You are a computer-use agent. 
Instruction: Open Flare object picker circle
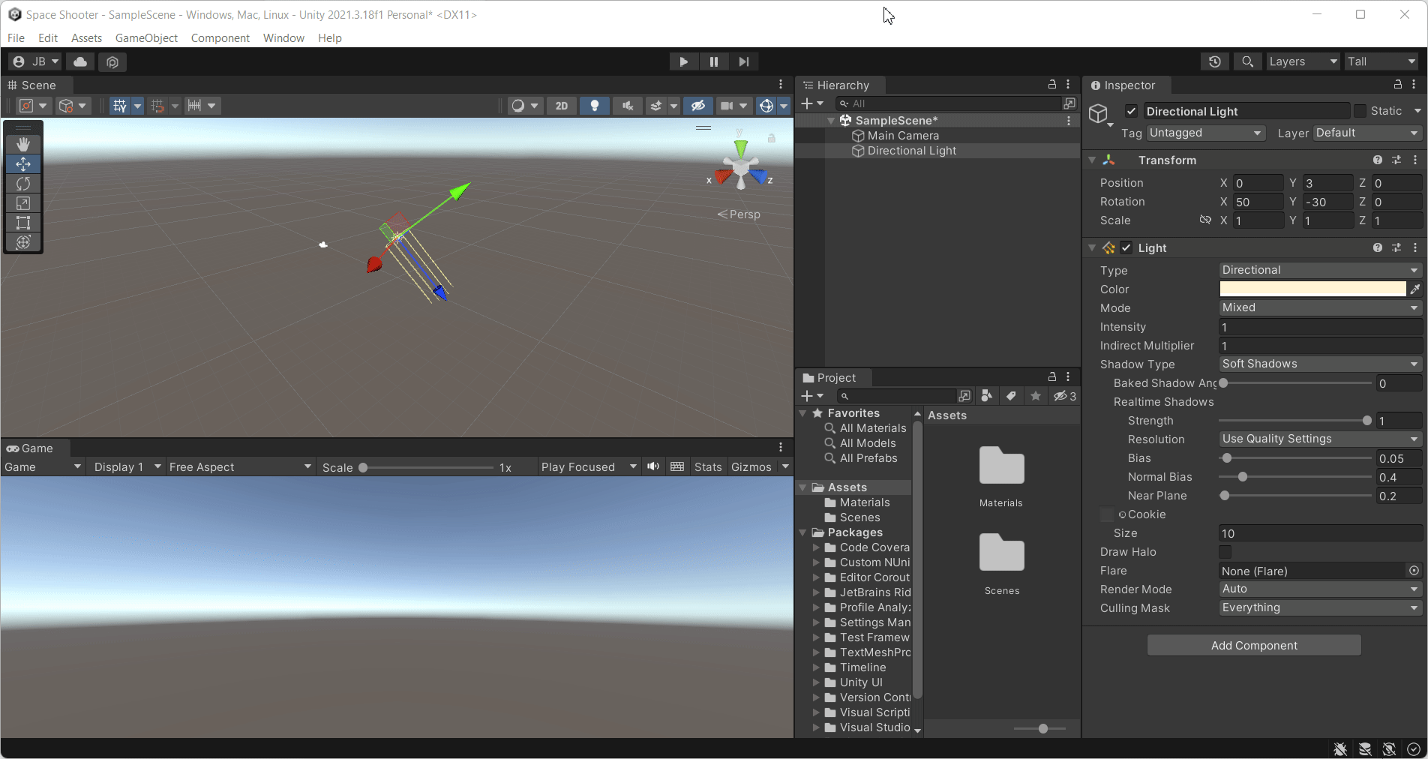[x=1414, y=571]
